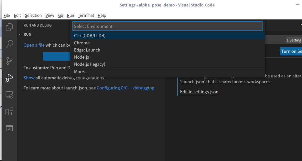Open the Edit menu
Viewport: 302px width, 161px height.
(x=17, y=16)
